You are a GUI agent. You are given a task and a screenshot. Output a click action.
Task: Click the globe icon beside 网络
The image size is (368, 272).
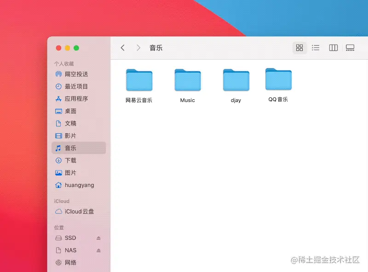coord(58,263)
